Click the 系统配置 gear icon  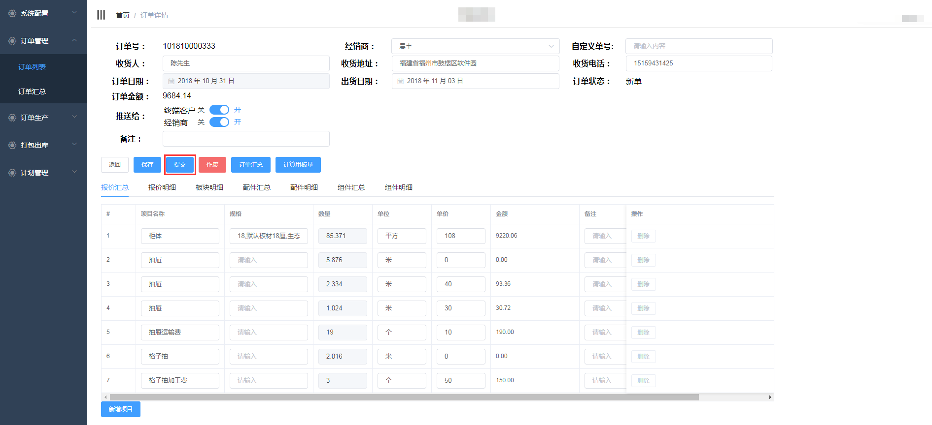click(12, 13)
